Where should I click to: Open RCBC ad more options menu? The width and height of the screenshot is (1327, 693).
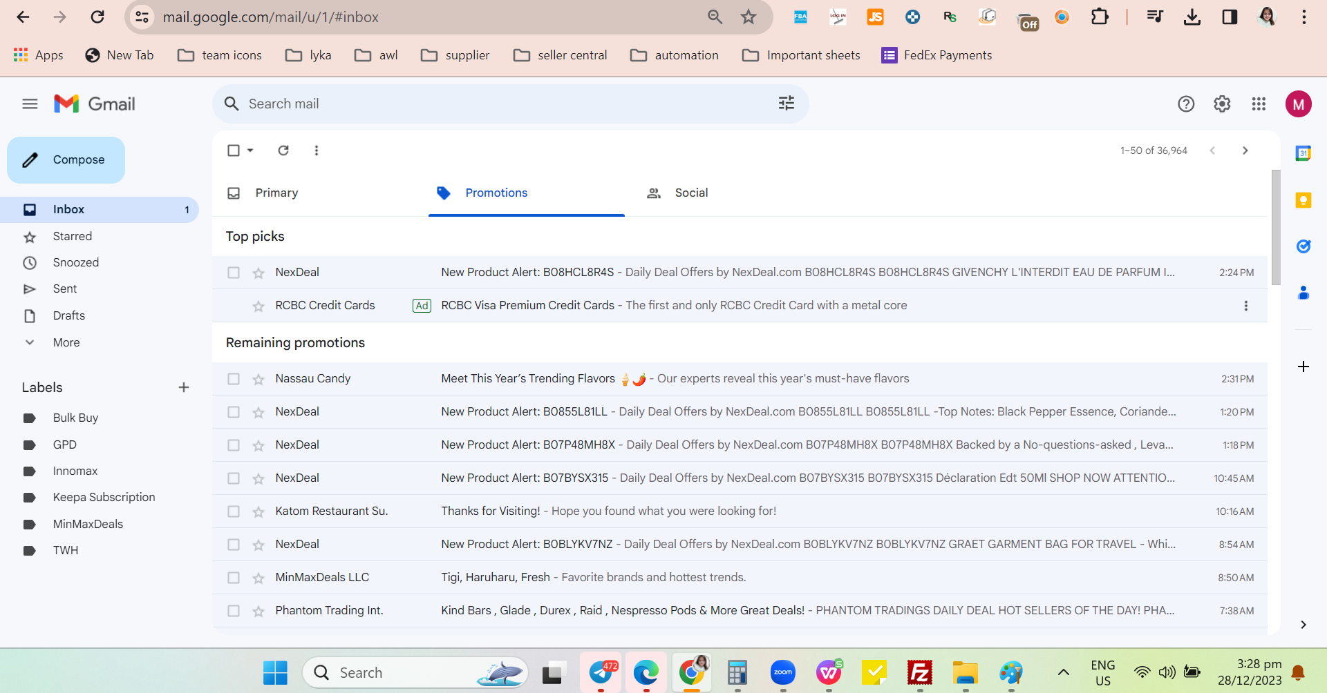(1246, 306)
